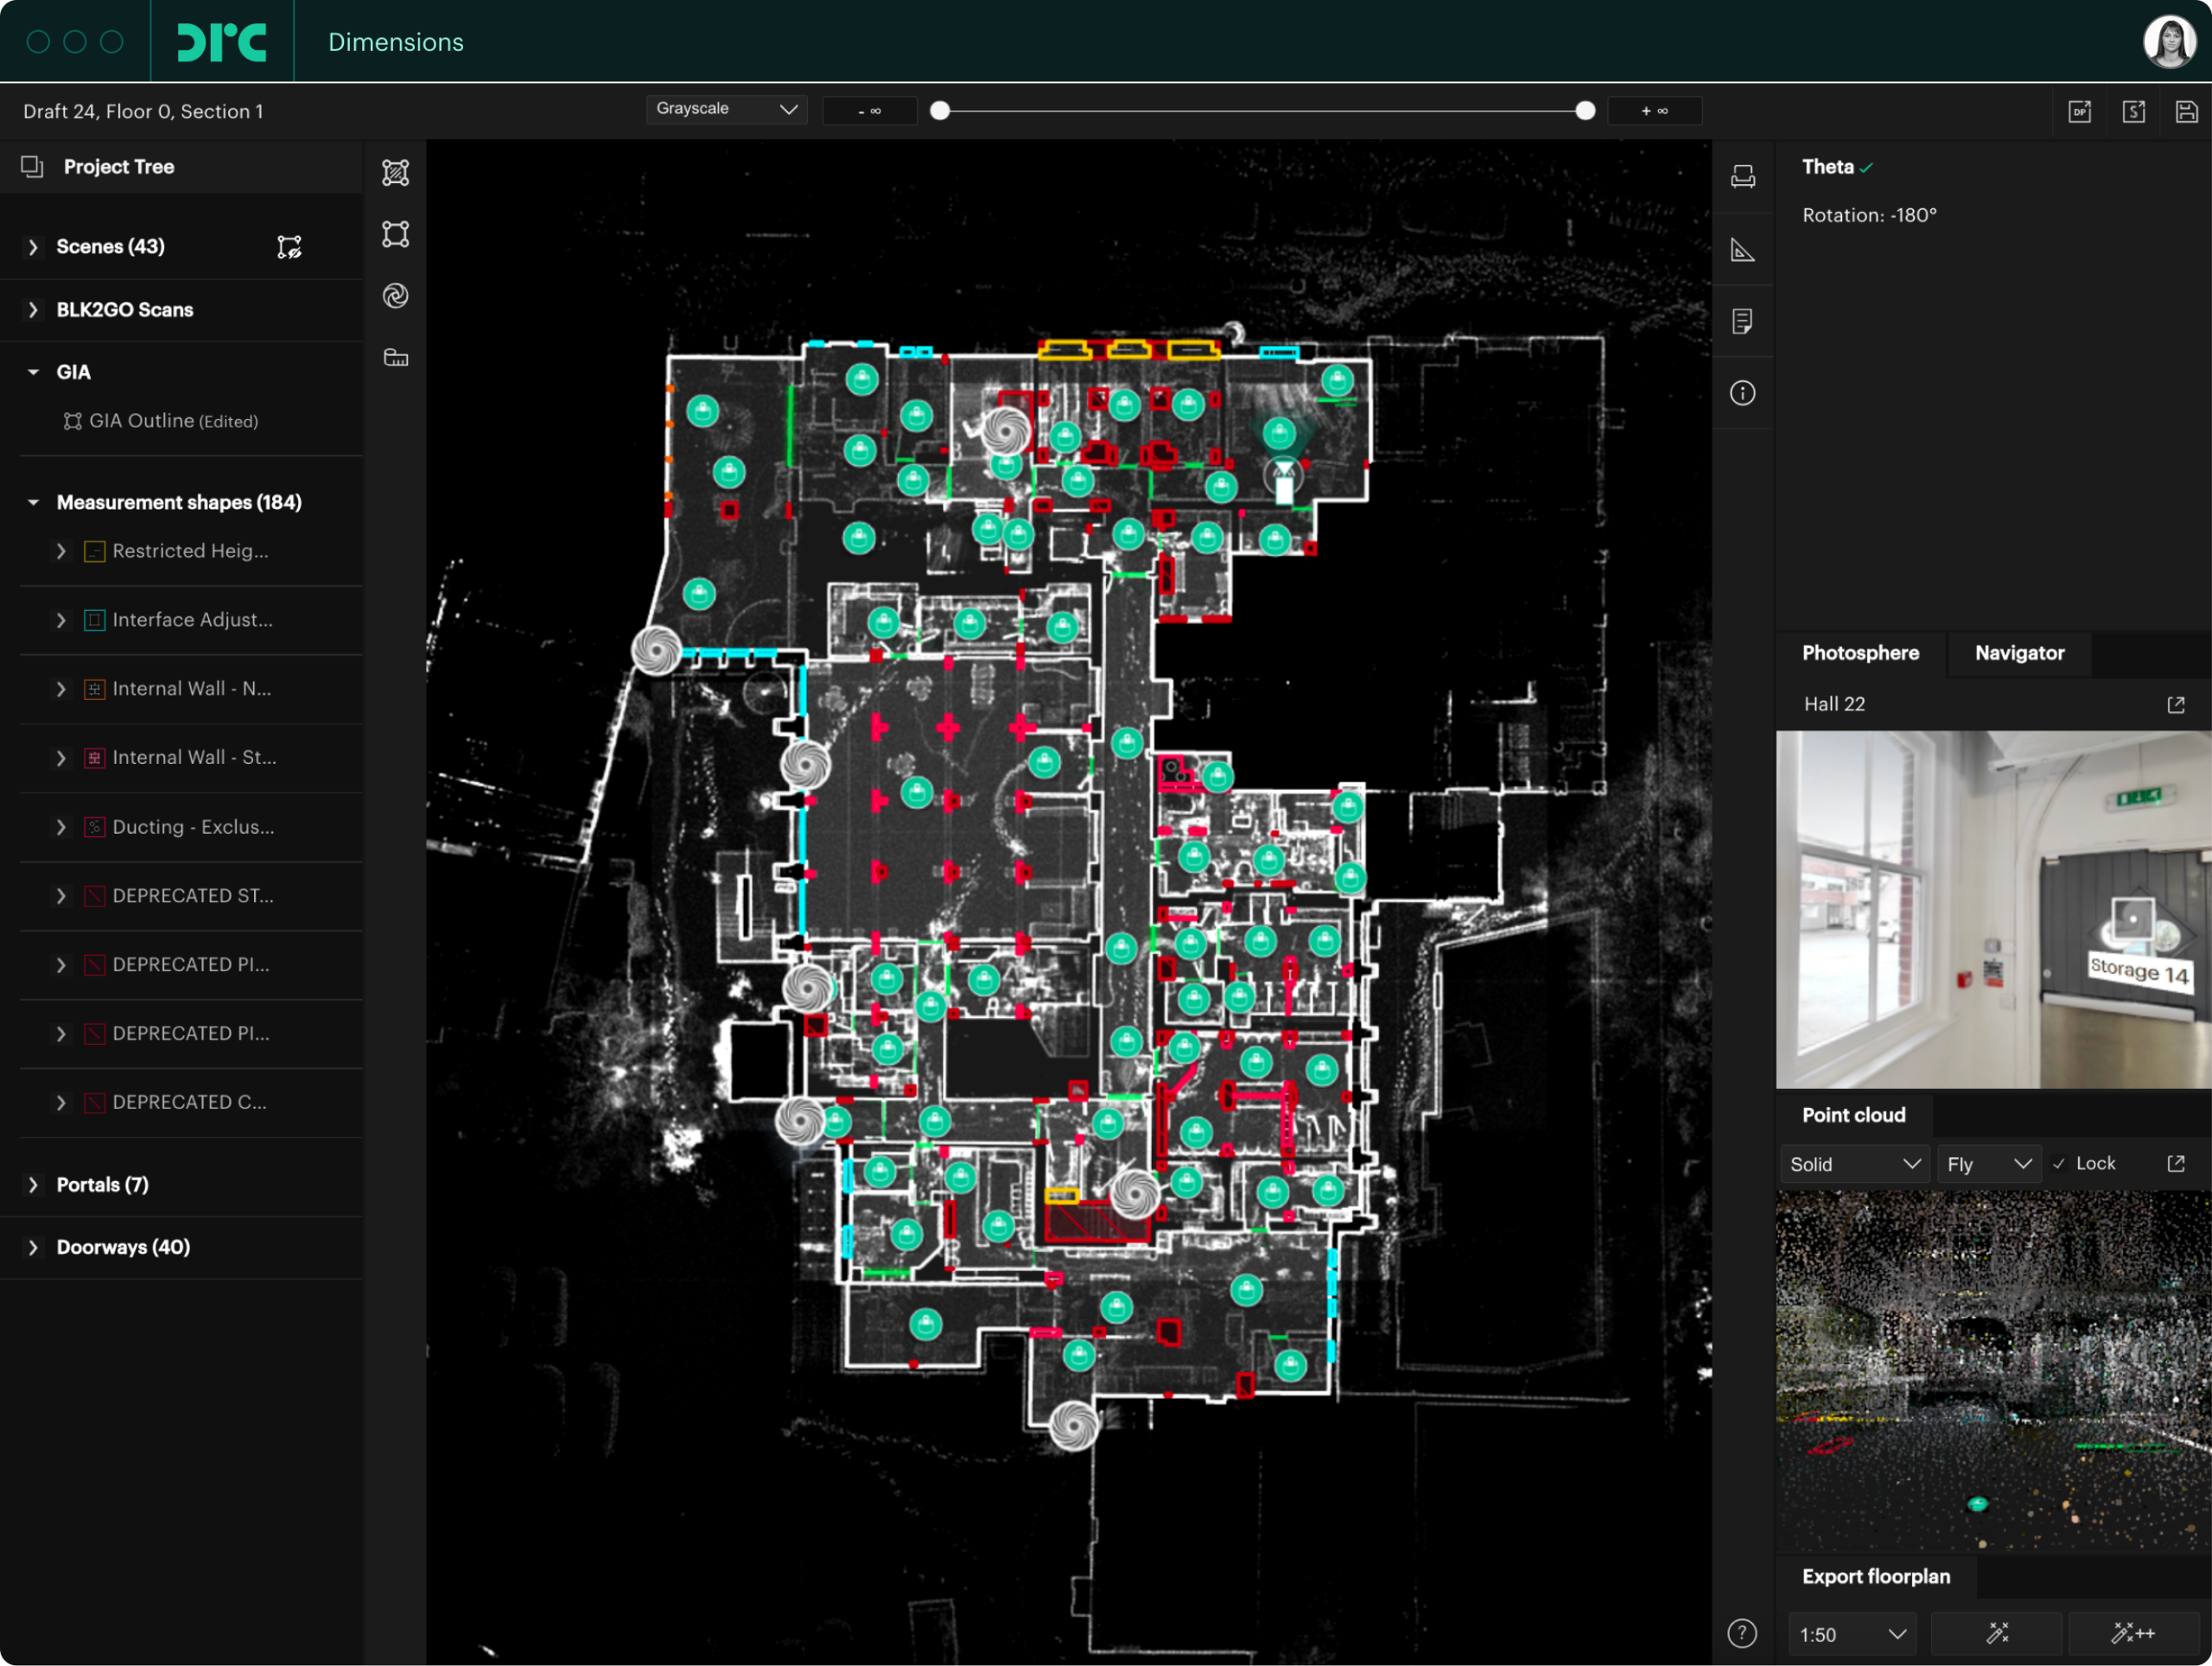Click the ruler measure tool icon
Screen dimensions: 2212x1666
[396, 358]
